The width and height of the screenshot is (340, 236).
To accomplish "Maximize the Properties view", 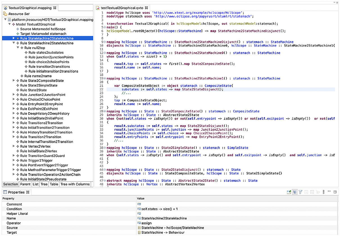I will 335,192.
